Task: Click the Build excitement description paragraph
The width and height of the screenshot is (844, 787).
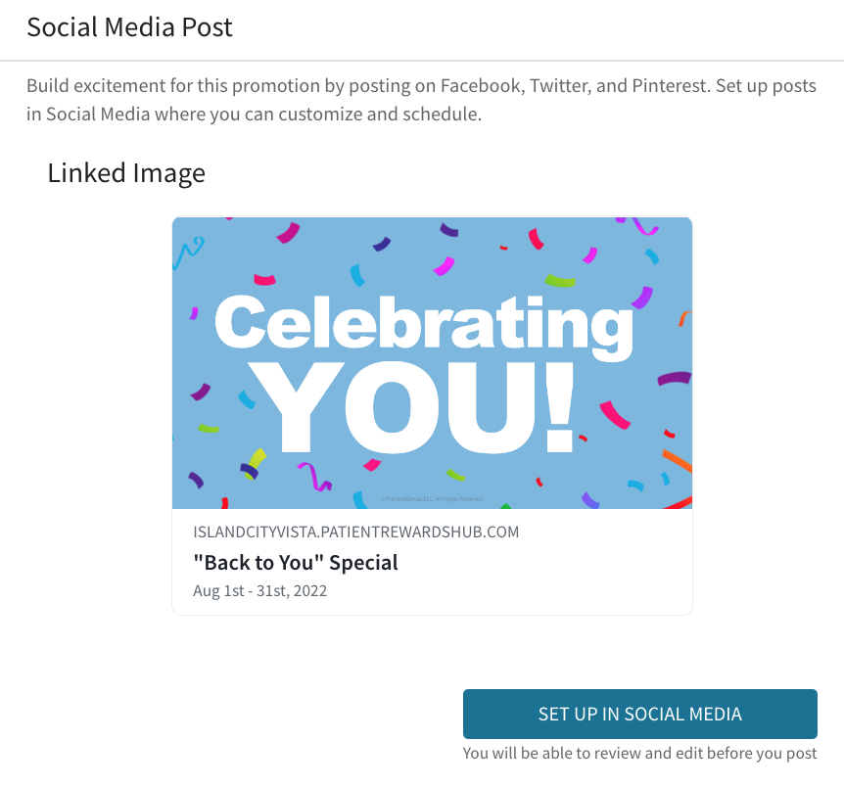Action: click(x=421, y=100)
